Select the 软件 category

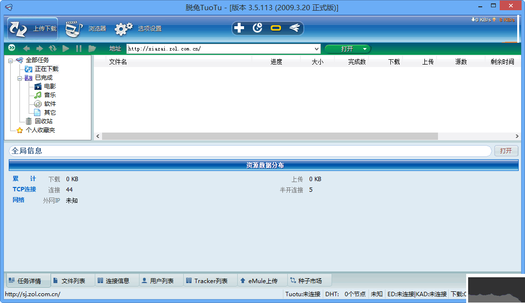point(50,104)
